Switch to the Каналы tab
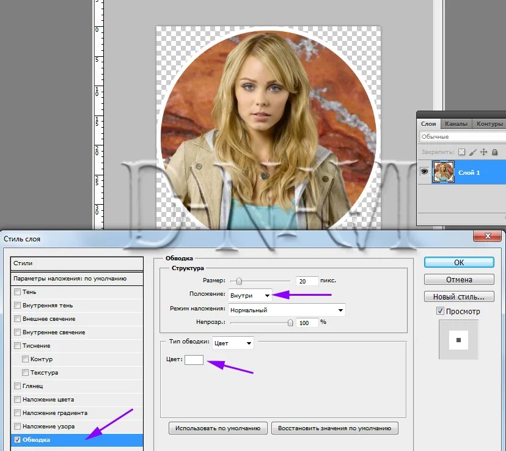 (456, 124)
